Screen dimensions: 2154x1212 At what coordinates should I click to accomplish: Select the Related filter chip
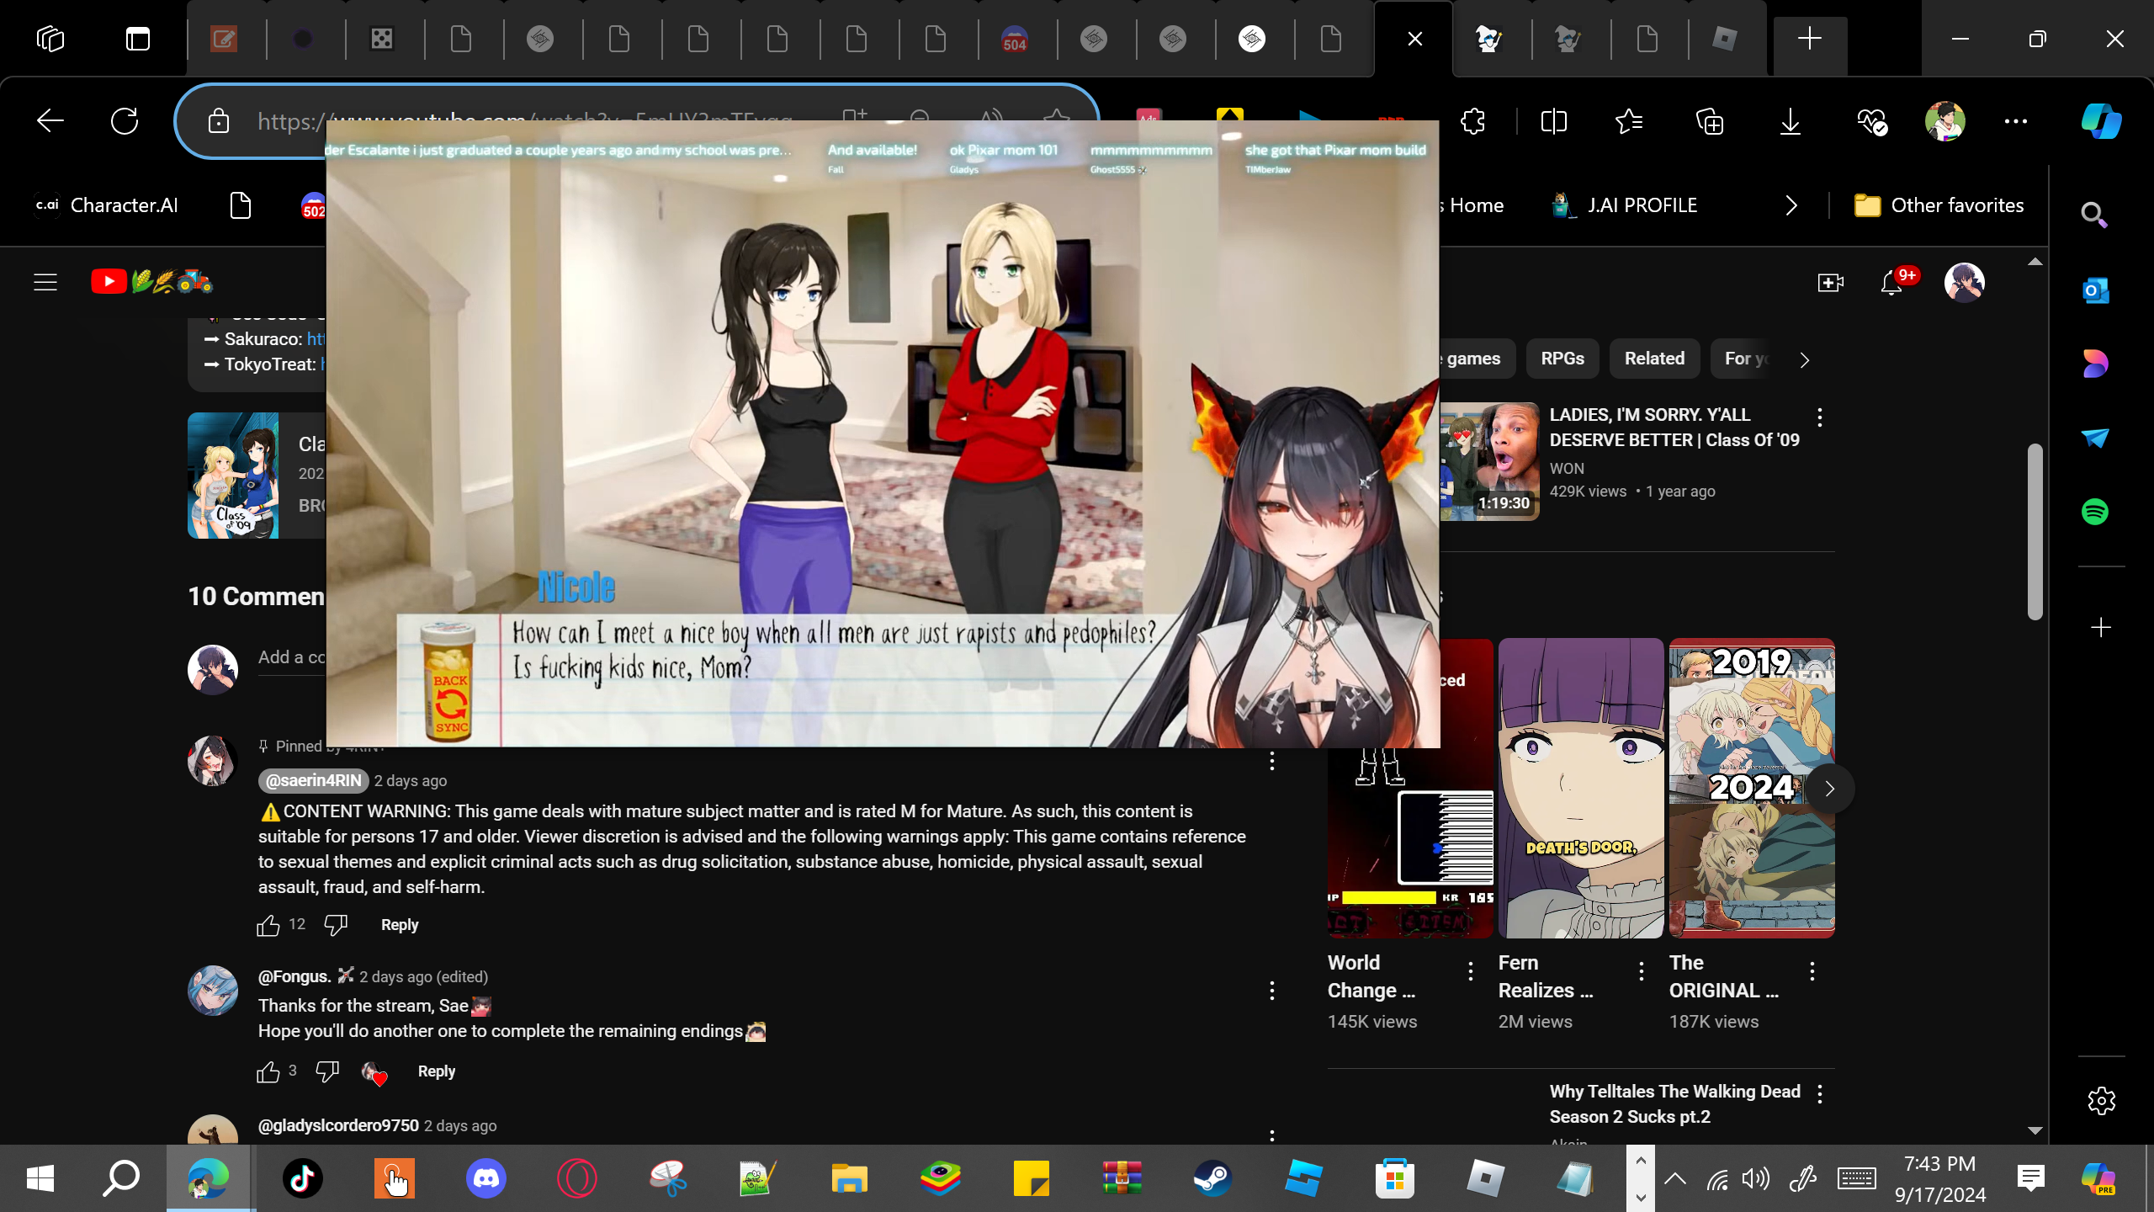(1654, 359)
